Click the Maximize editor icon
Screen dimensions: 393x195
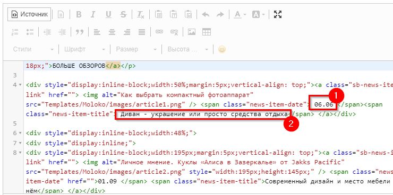point(277,14)
